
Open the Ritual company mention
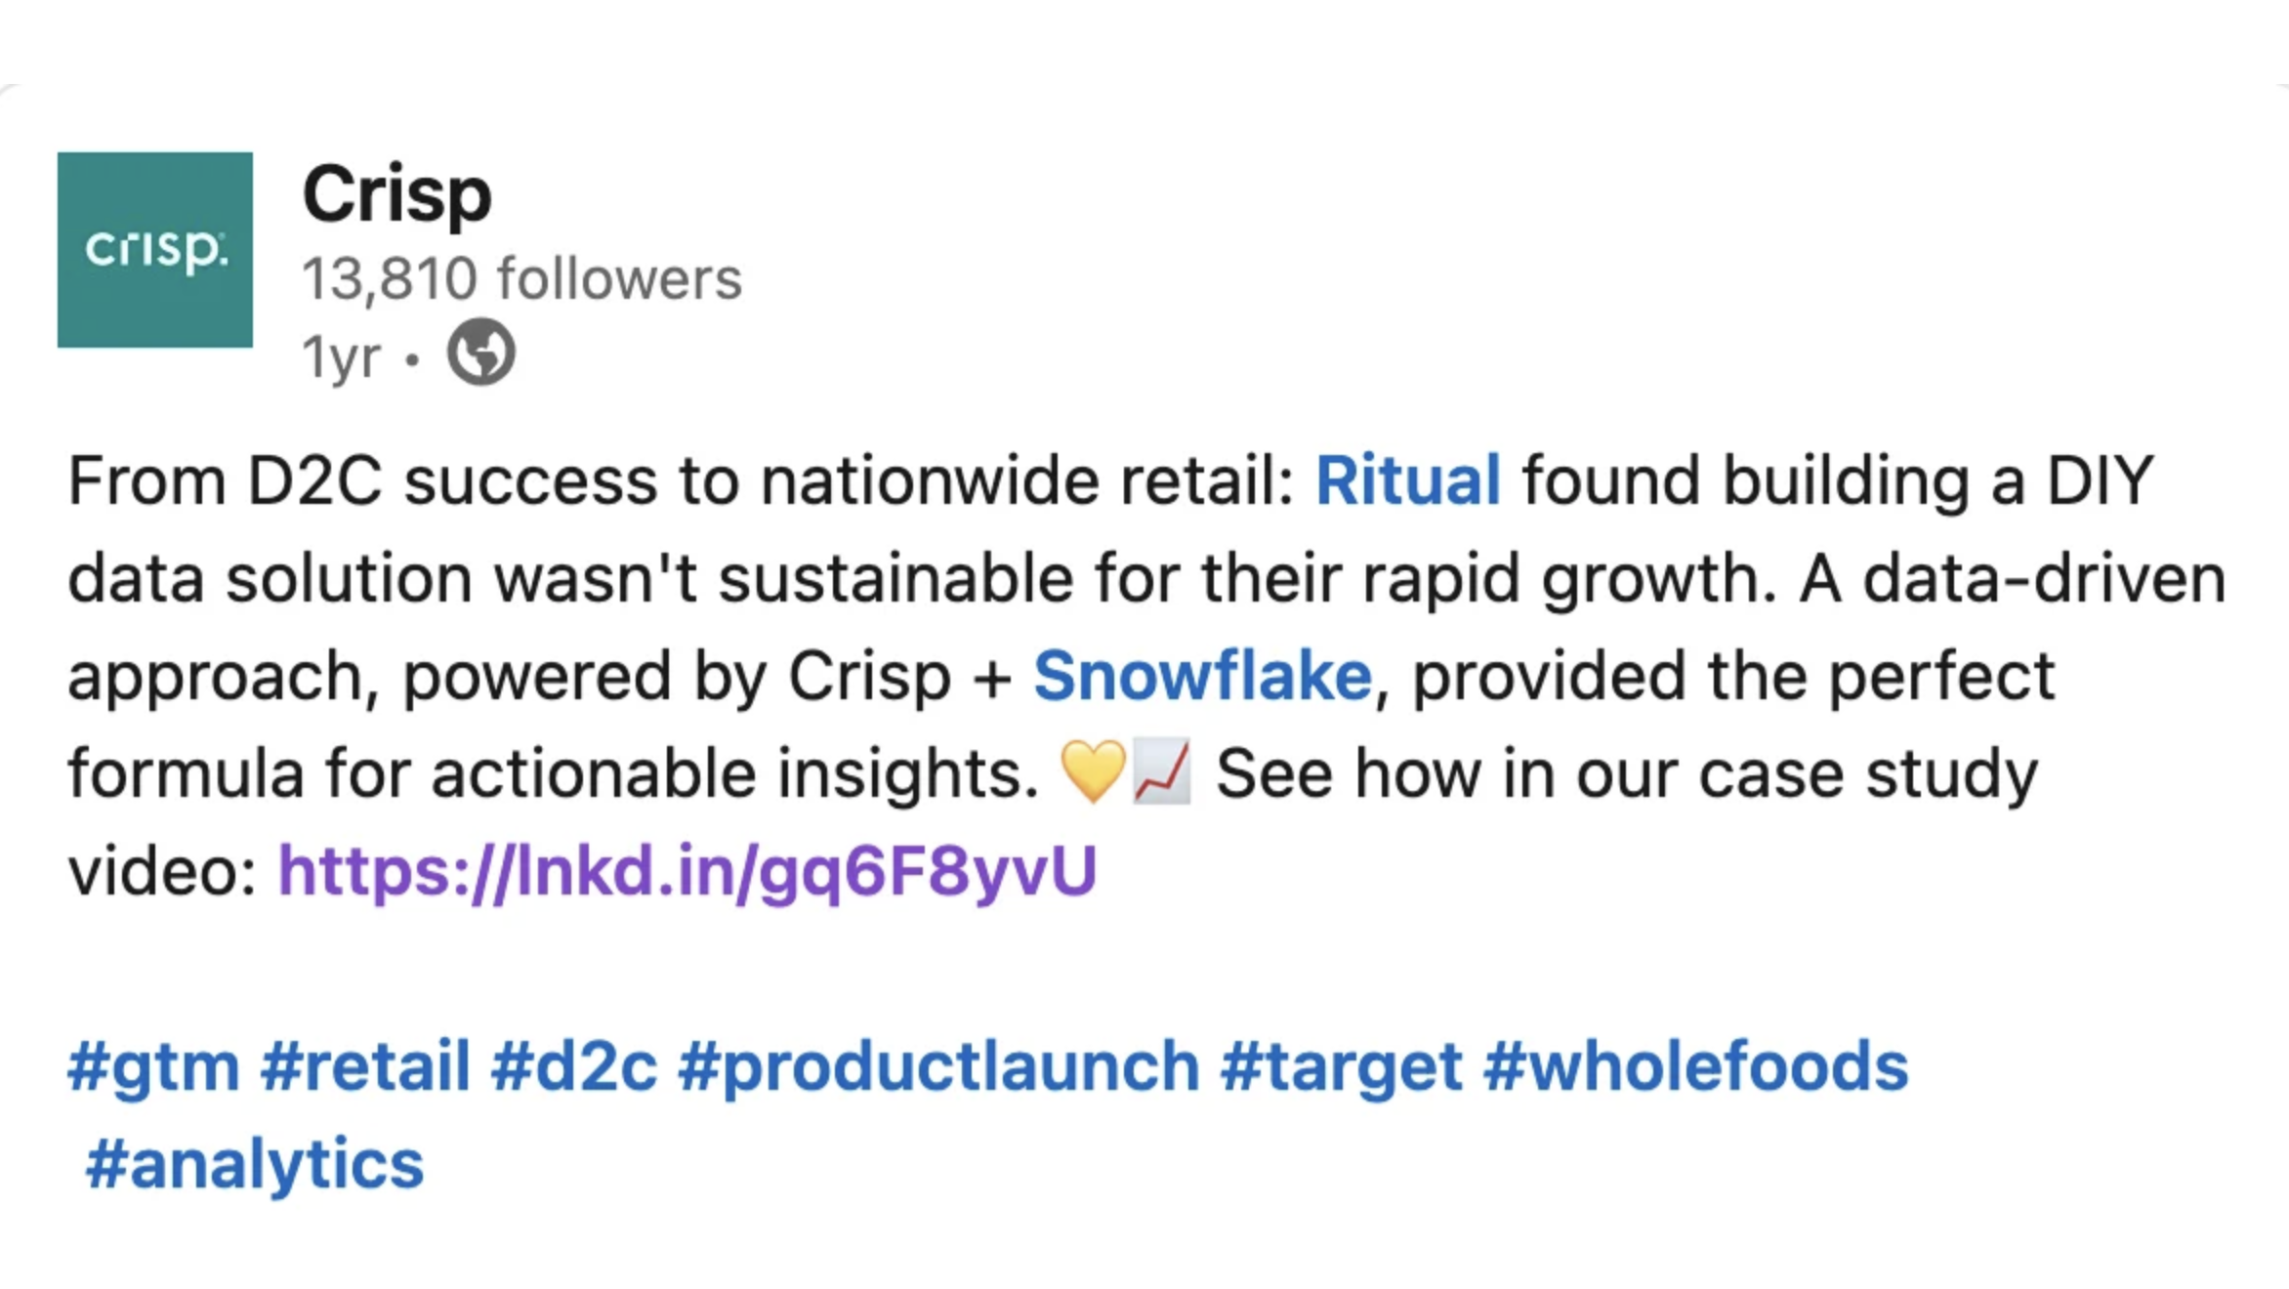pos(1407,480)
